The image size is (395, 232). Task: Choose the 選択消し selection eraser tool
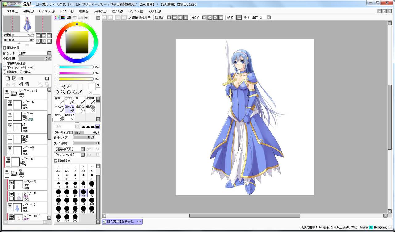(x=91, y=109)
